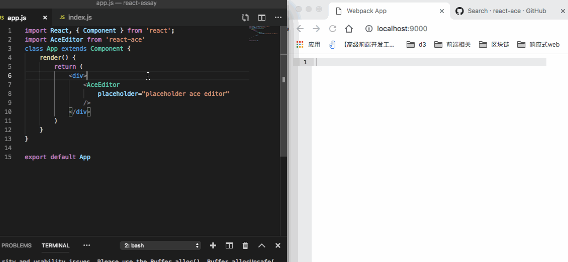Close the Webpack App browser tab
The image size is (568, 262).
(x=442, y=11)
